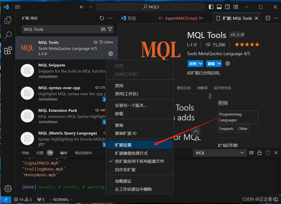The height and width of the screenshot is (204, 281).
Task: Open the Debug Console panel tab
Action: 83,153
